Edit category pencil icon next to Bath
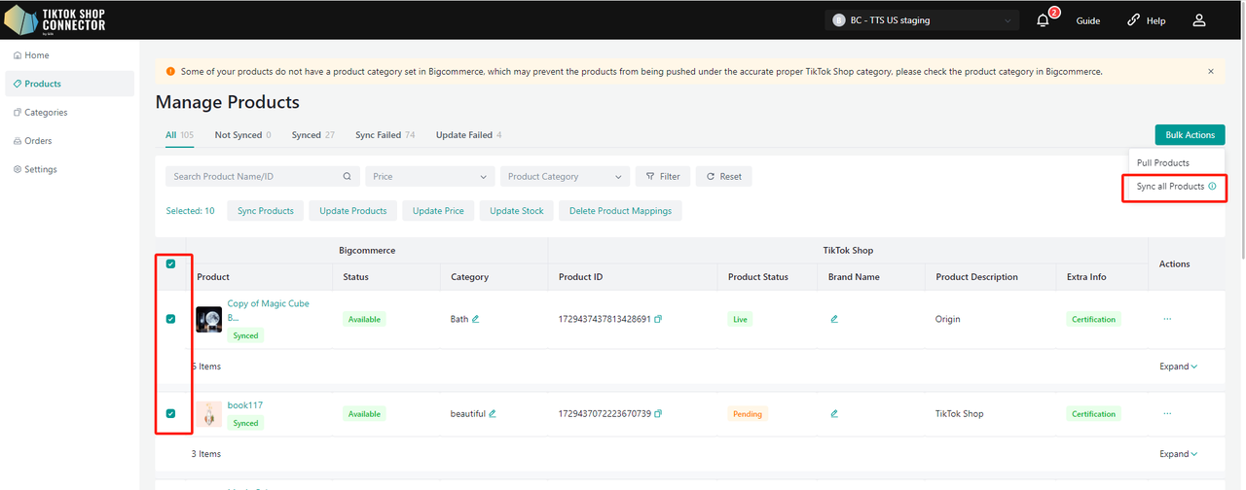 (x=476, y=319)
